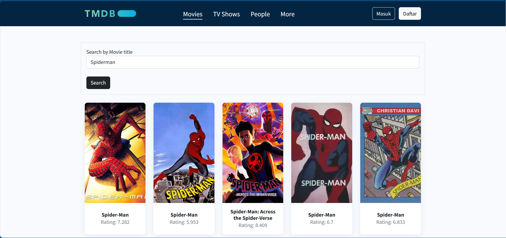Open the More navigation menu
The width and height of the screenshot is (506, 238).
(x=287, y=14)
